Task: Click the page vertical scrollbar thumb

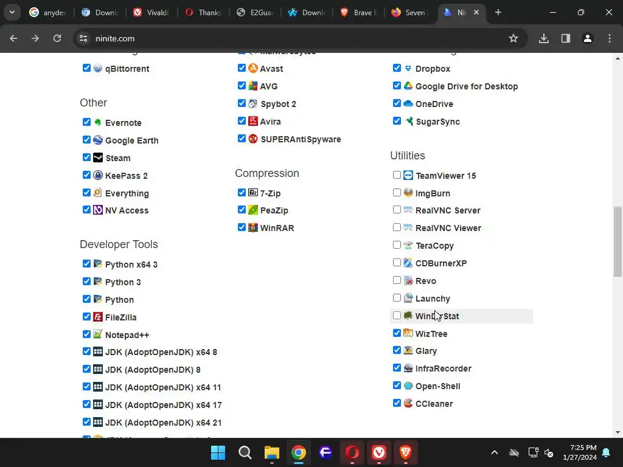Action: click(x=618, y=241)
